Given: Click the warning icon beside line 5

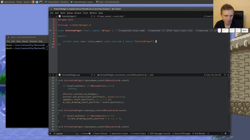Looking at the screenshot, I should tap(50, 30).
